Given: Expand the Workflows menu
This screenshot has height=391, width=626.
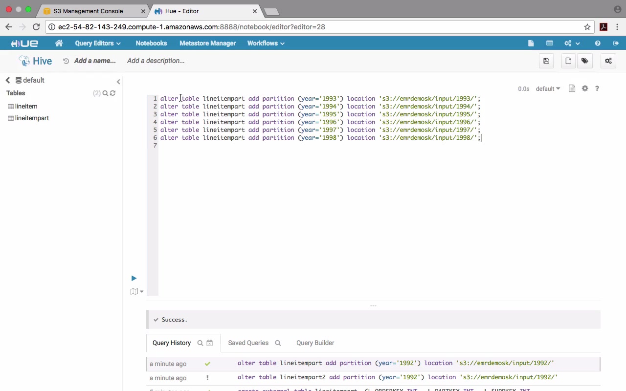Looking at the screenshot, I should click(266, 43).
